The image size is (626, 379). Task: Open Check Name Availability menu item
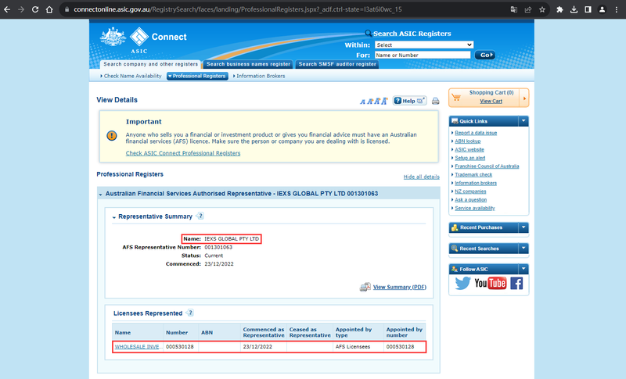(x=131, y=76)
